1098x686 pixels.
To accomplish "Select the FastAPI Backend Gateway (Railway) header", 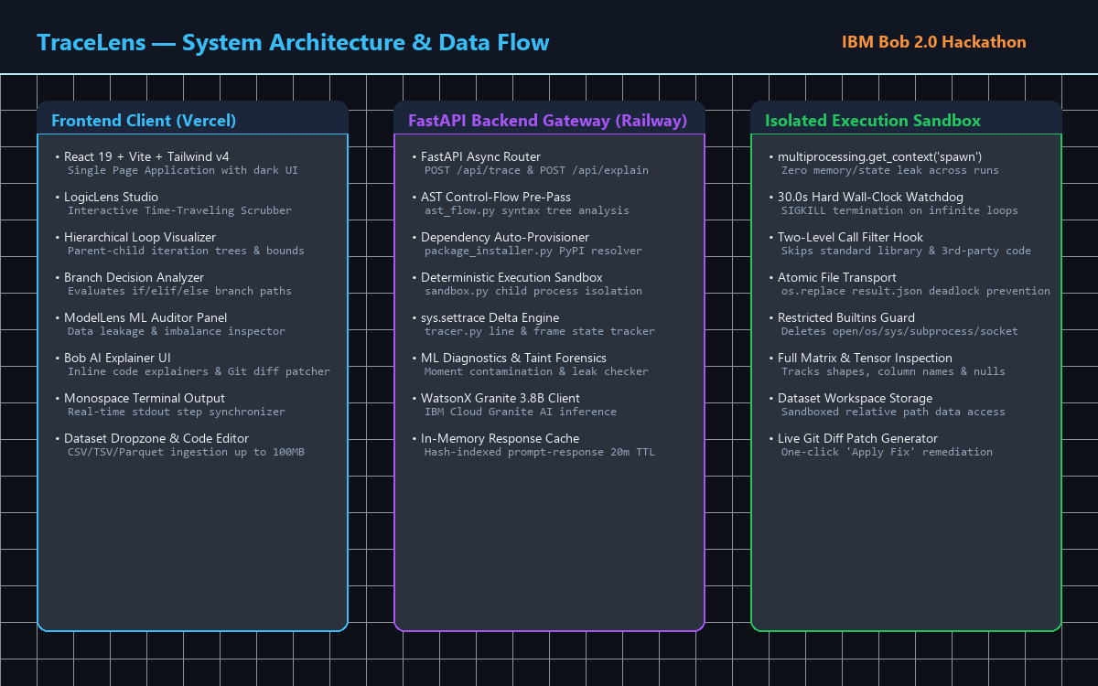I will click(547, 121).
